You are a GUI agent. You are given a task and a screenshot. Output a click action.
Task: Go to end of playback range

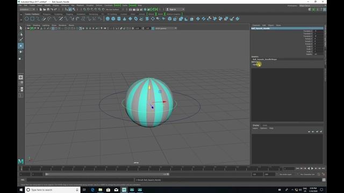(x=323, y=168)
